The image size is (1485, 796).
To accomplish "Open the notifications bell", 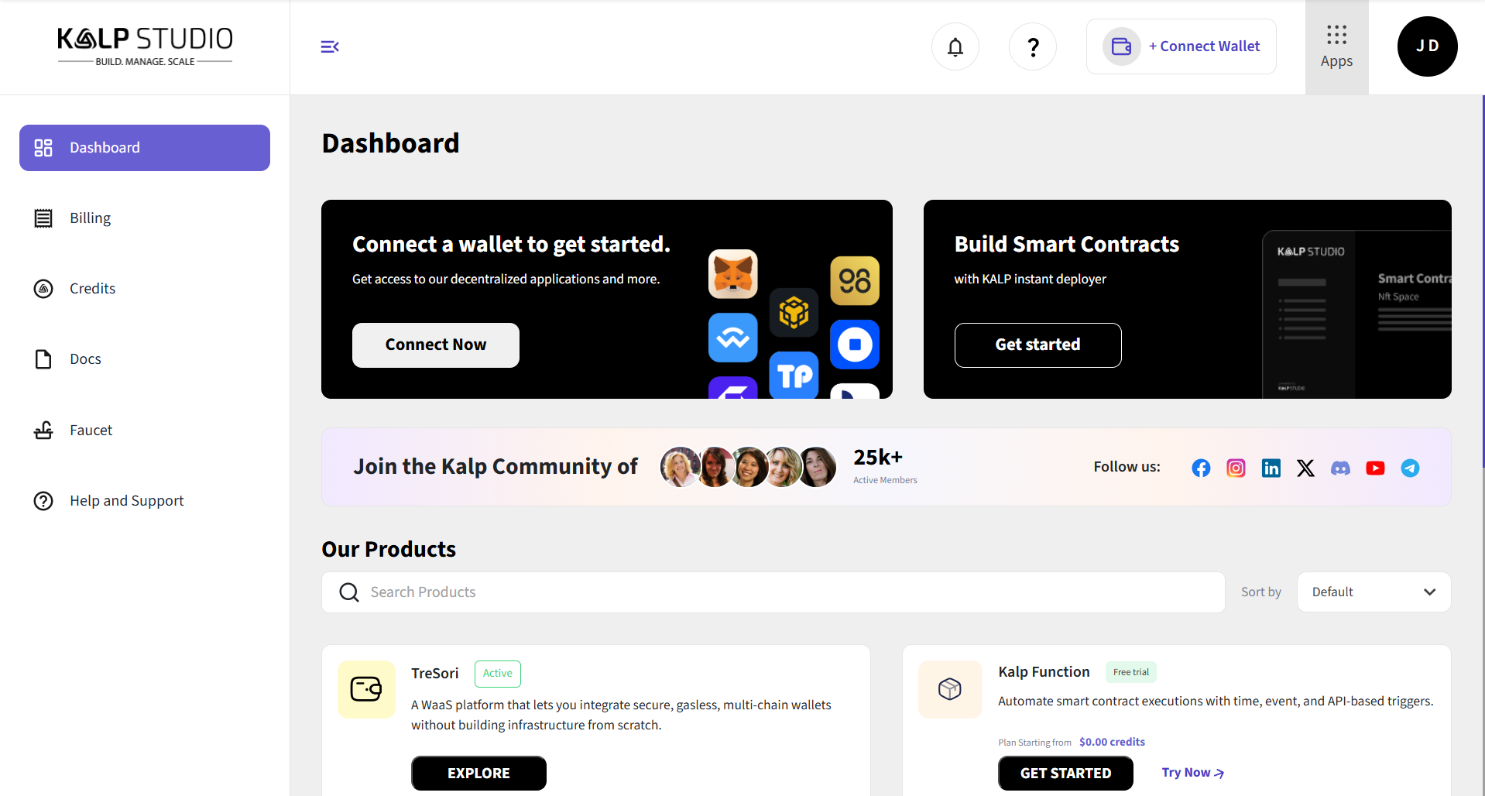I will (955, 47).
